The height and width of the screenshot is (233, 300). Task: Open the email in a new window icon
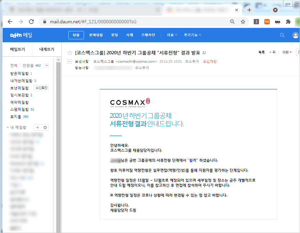204,53
